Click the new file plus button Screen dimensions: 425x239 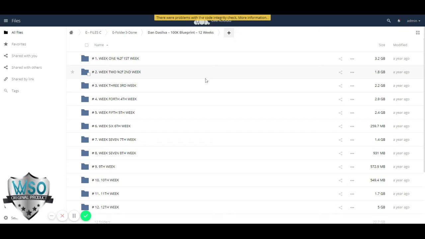coord(229,33)
